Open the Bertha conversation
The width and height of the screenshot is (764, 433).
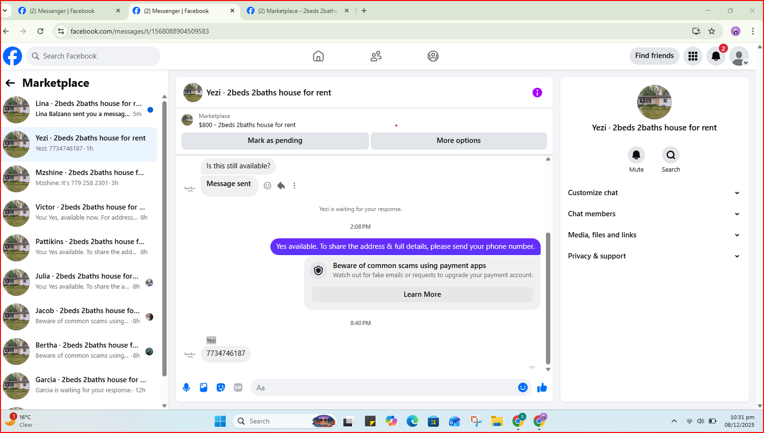point(79,351)
